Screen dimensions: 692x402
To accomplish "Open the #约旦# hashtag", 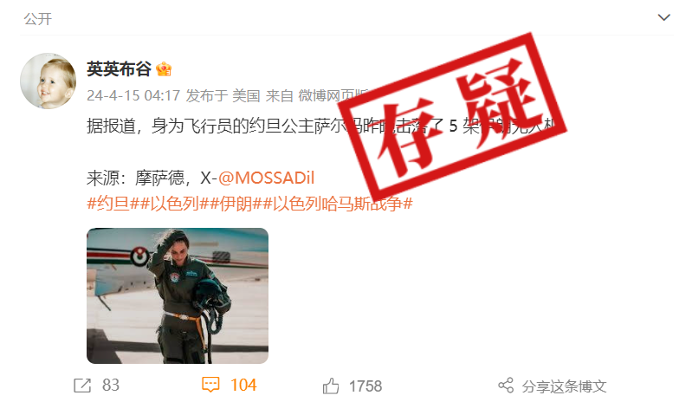I will tap(108, 204).
